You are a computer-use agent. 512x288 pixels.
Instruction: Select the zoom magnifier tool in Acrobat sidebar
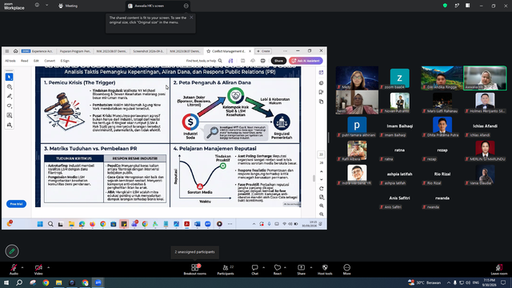(9, 87)
